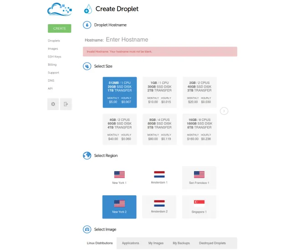Open the My Images tab
Viewport: 296px width, 251px height.
tap(156, 243)
